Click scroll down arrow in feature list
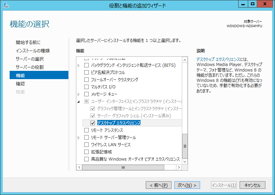The image size is (275, 195). [185, 161]
